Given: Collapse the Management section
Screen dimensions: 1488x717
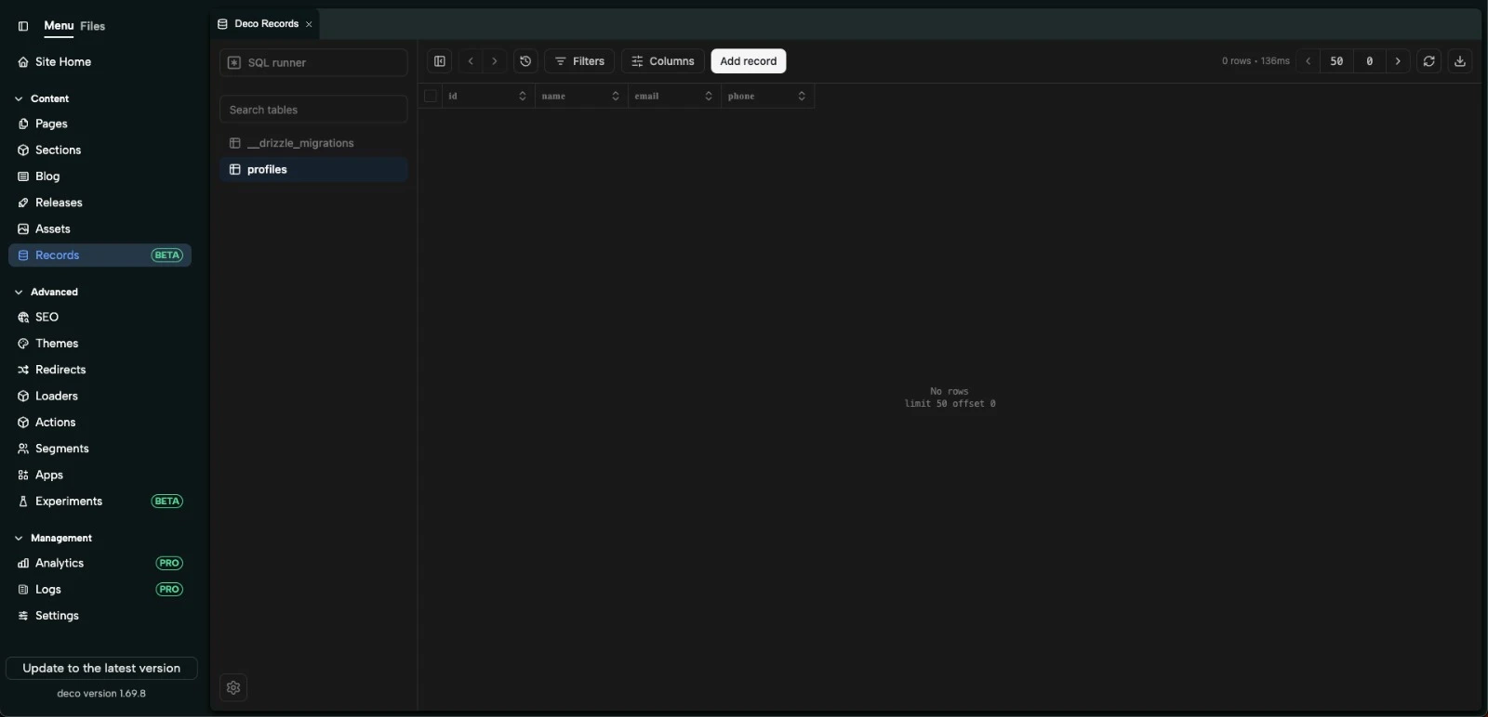Looking at the screenshot, I should click(53, 538).
